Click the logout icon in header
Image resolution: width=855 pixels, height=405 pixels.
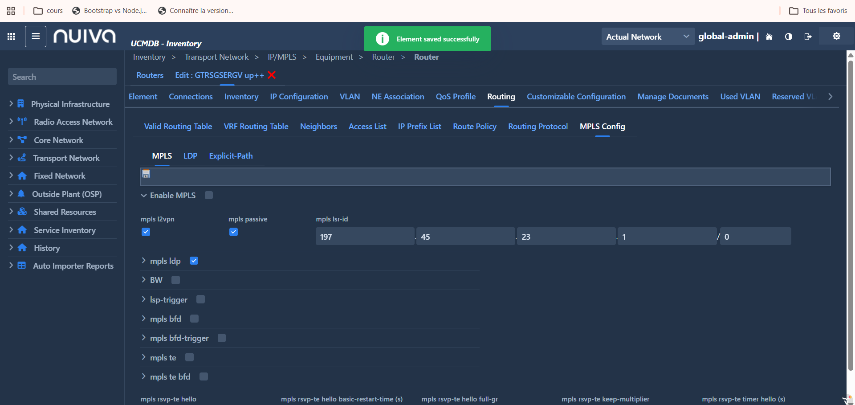pyautogui.click(x=808, y=37)
